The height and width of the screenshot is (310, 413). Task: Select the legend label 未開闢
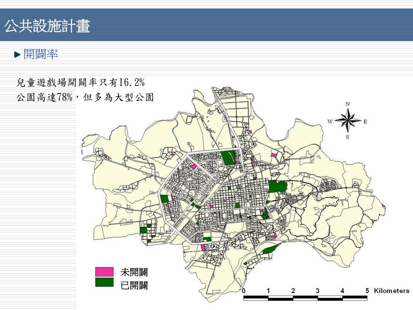pos(134,272)
